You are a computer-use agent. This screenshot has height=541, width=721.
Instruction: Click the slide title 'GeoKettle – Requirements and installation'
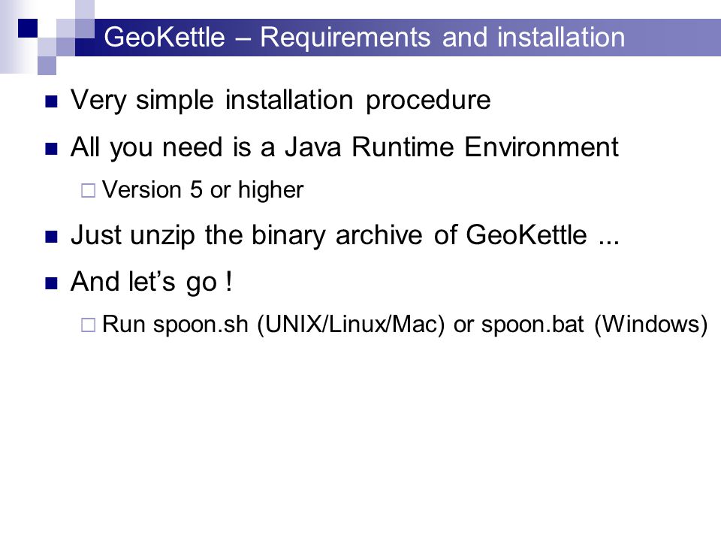click(364, 38)
